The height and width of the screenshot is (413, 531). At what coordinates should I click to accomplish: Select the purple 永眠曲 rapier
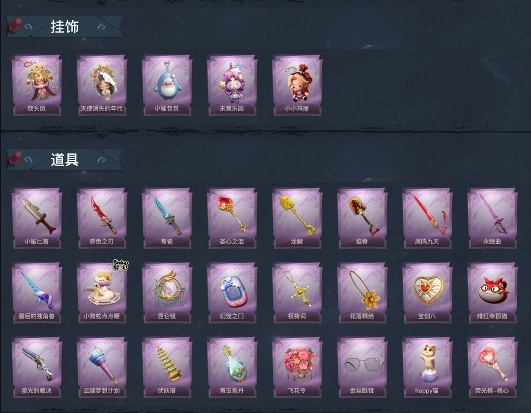492,218
